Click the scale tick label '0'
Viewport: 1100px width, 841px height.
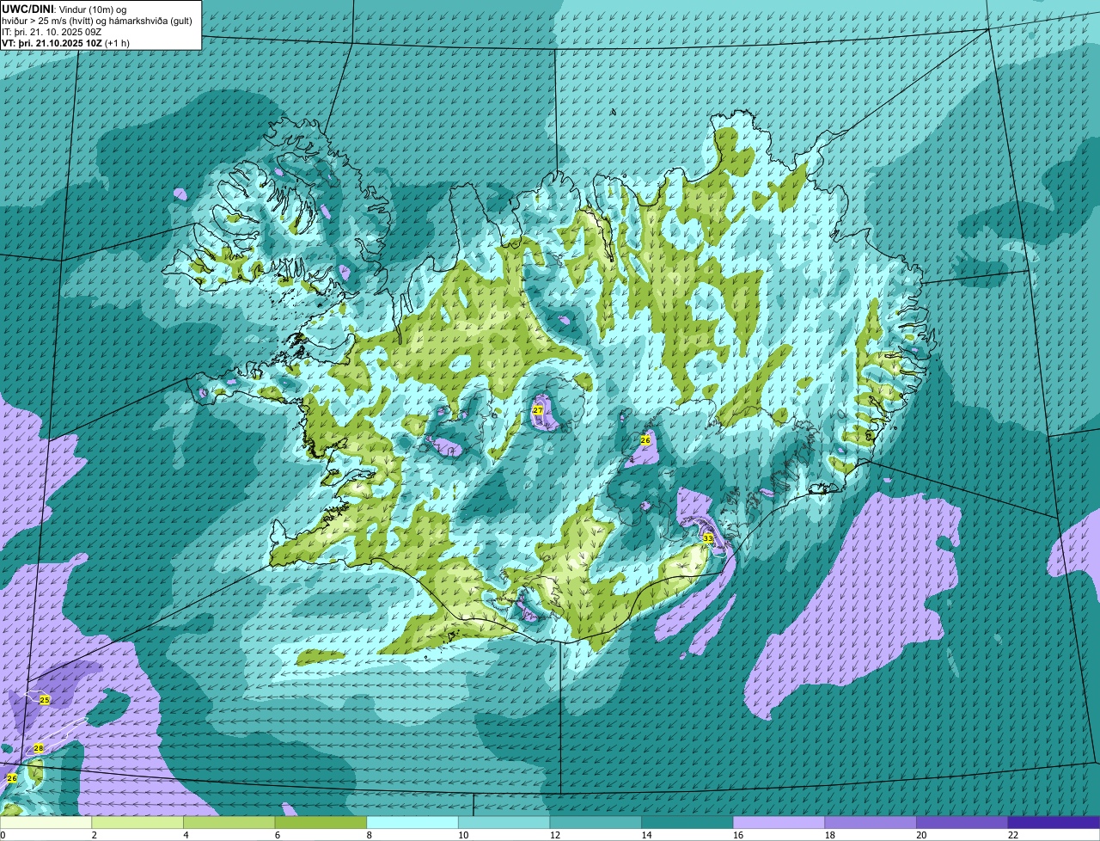click(3, 835)
